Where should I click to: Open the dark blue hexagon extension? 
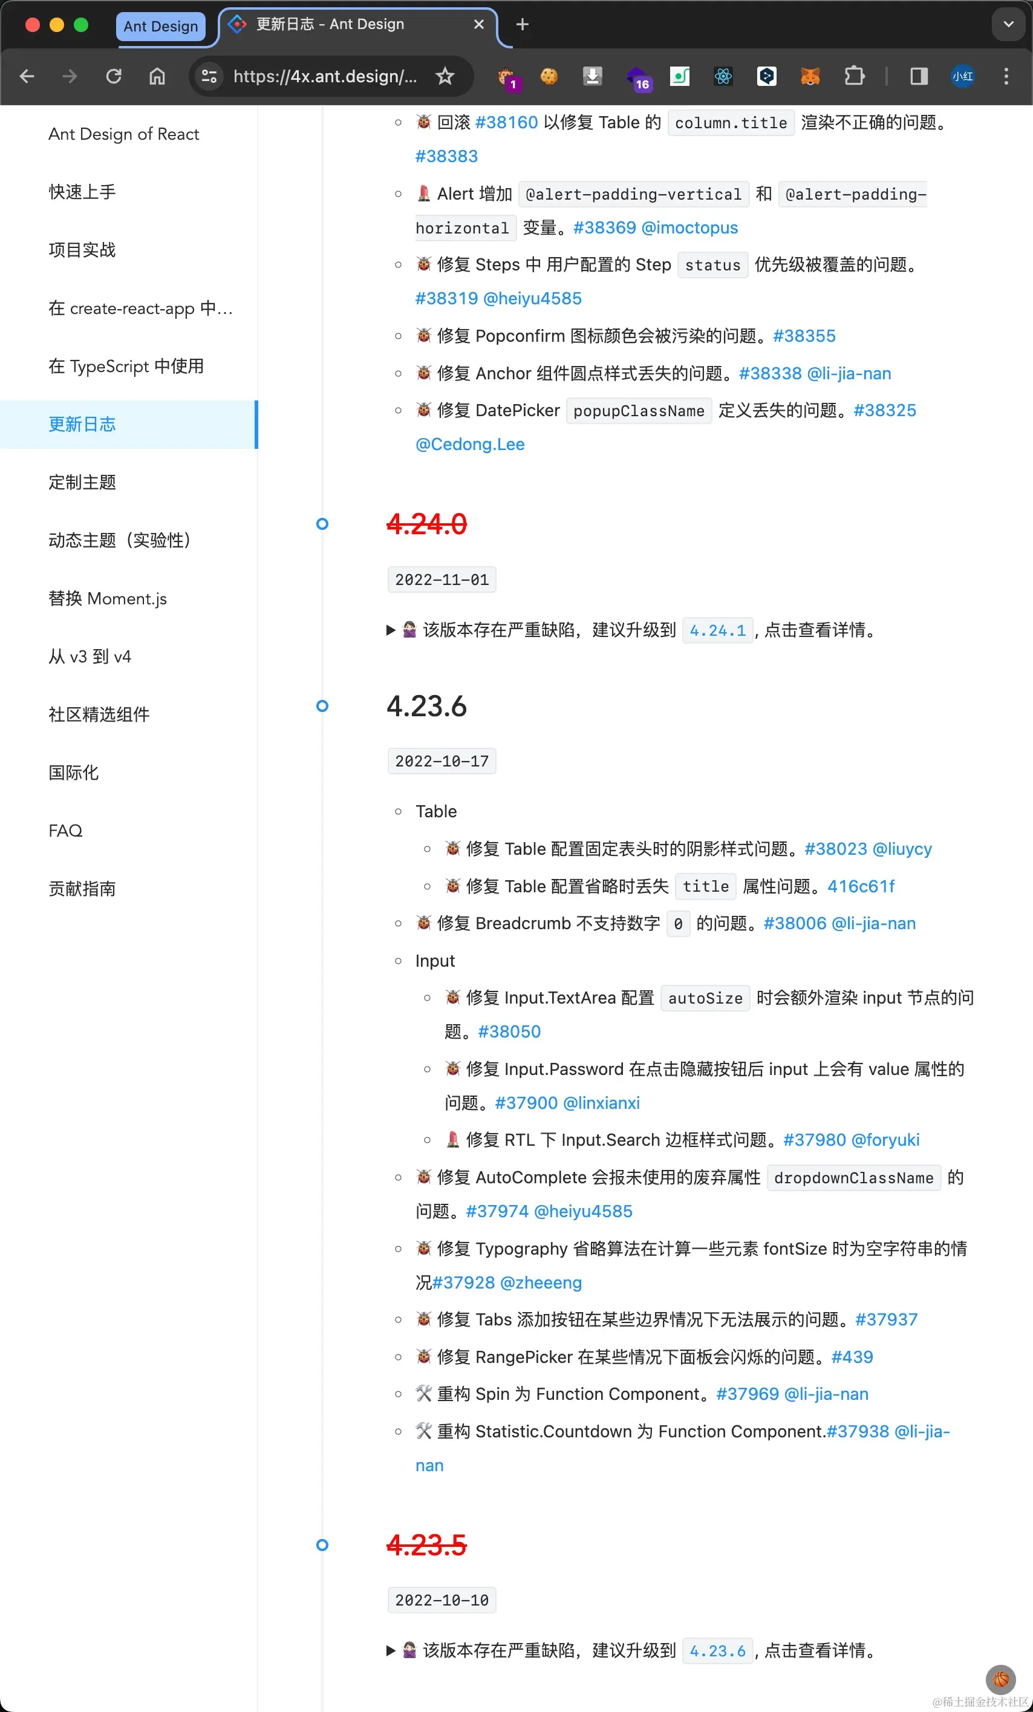click(x=766, y=76)
